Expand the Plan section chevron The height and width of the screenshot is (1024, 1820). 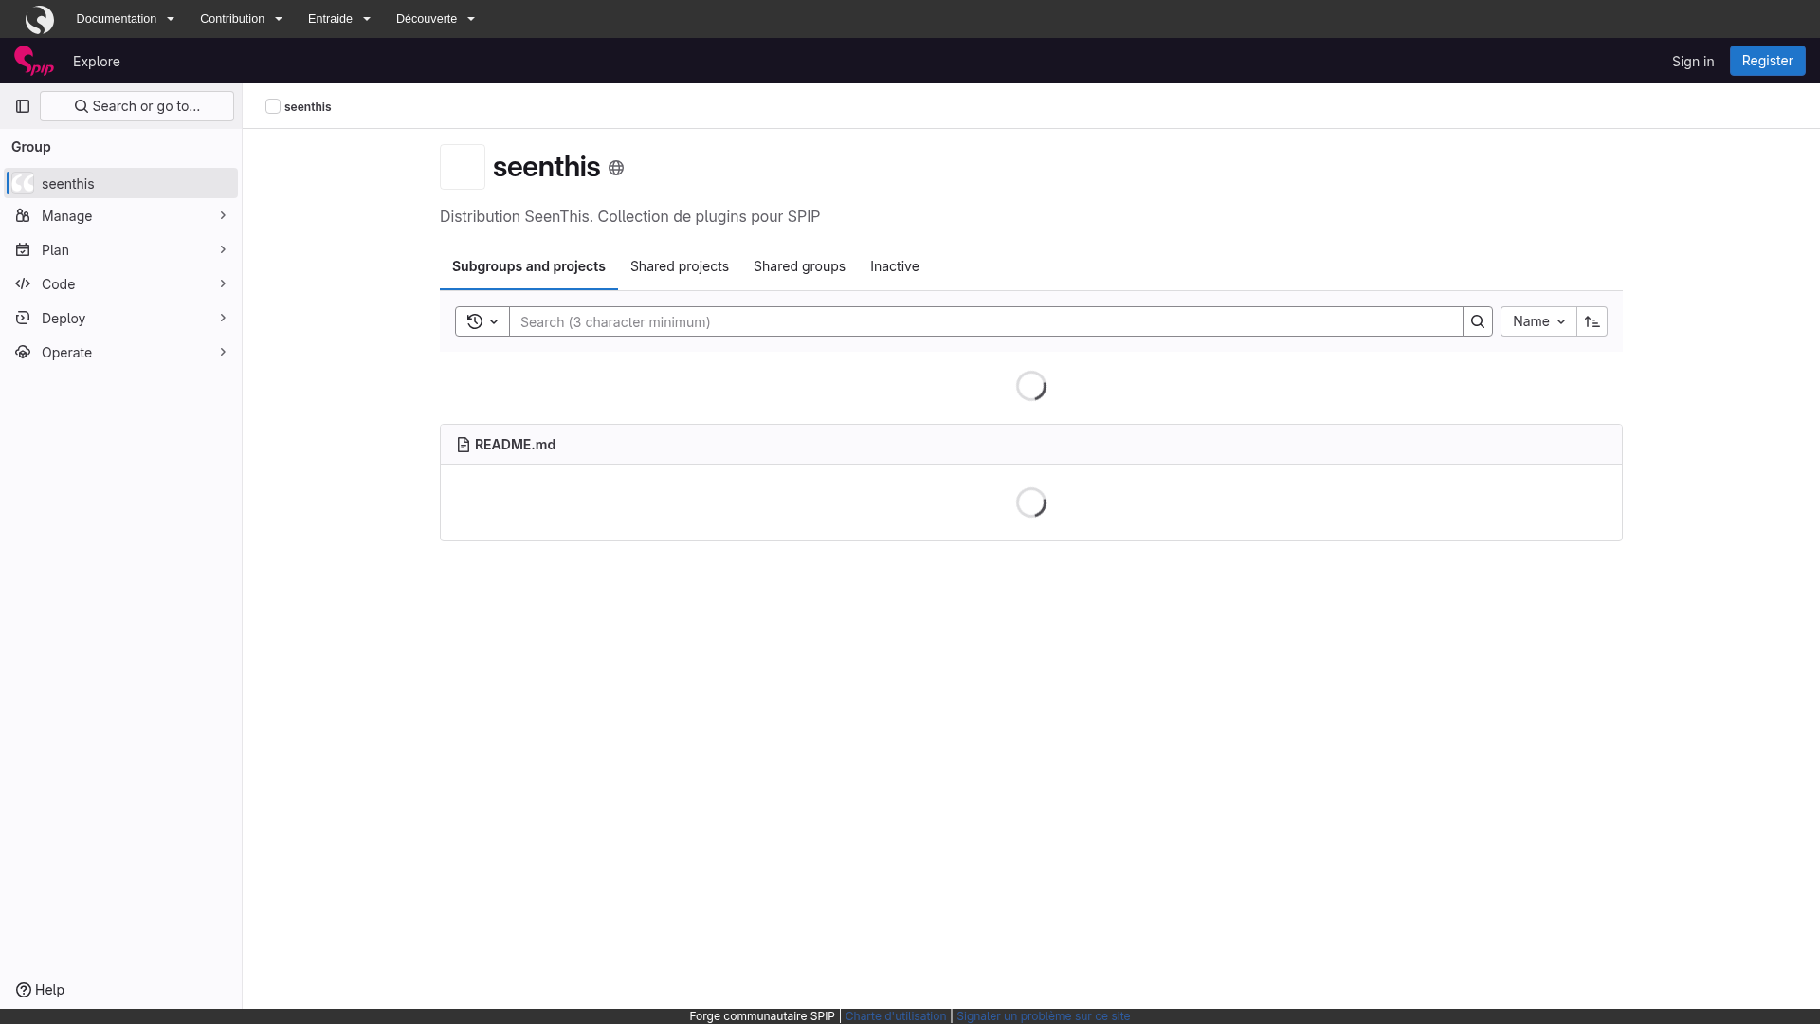pos(223,250)
